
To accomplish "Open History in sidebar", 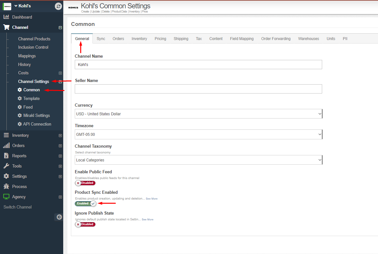I will (x=24, y=64).
